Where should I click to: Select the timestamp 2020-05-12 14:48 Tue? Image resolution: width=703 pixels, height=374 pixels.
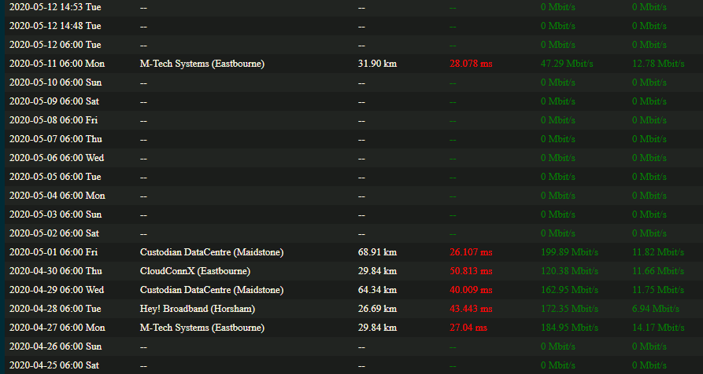(55, 26)
